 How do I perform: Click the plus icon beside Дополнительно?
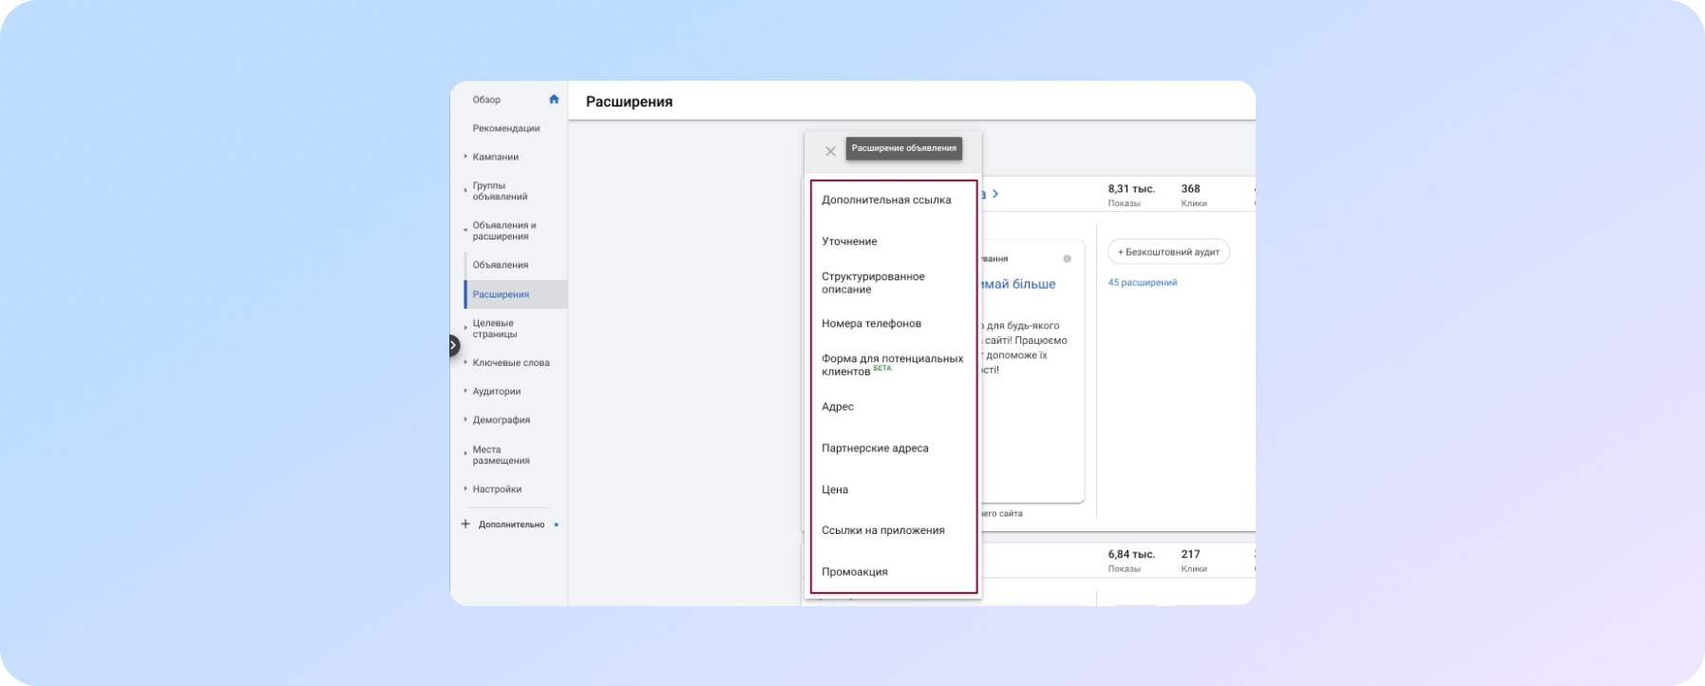(x=465, y=524)
